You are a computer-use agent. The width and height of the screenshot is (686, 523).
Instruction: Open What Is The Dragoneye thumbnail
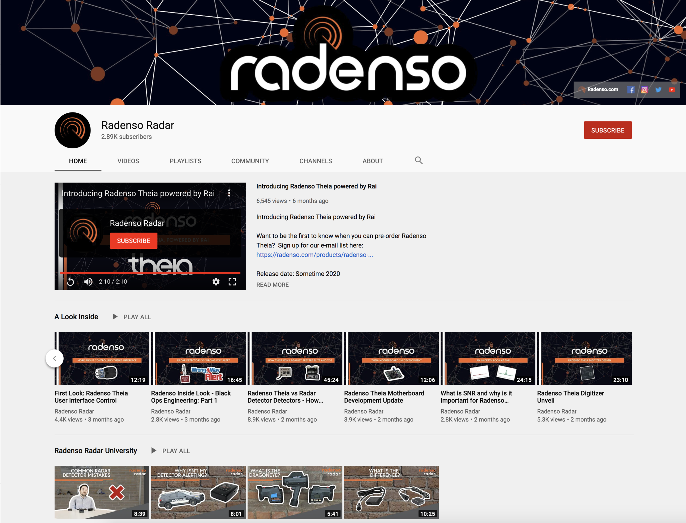coord(295,492)
